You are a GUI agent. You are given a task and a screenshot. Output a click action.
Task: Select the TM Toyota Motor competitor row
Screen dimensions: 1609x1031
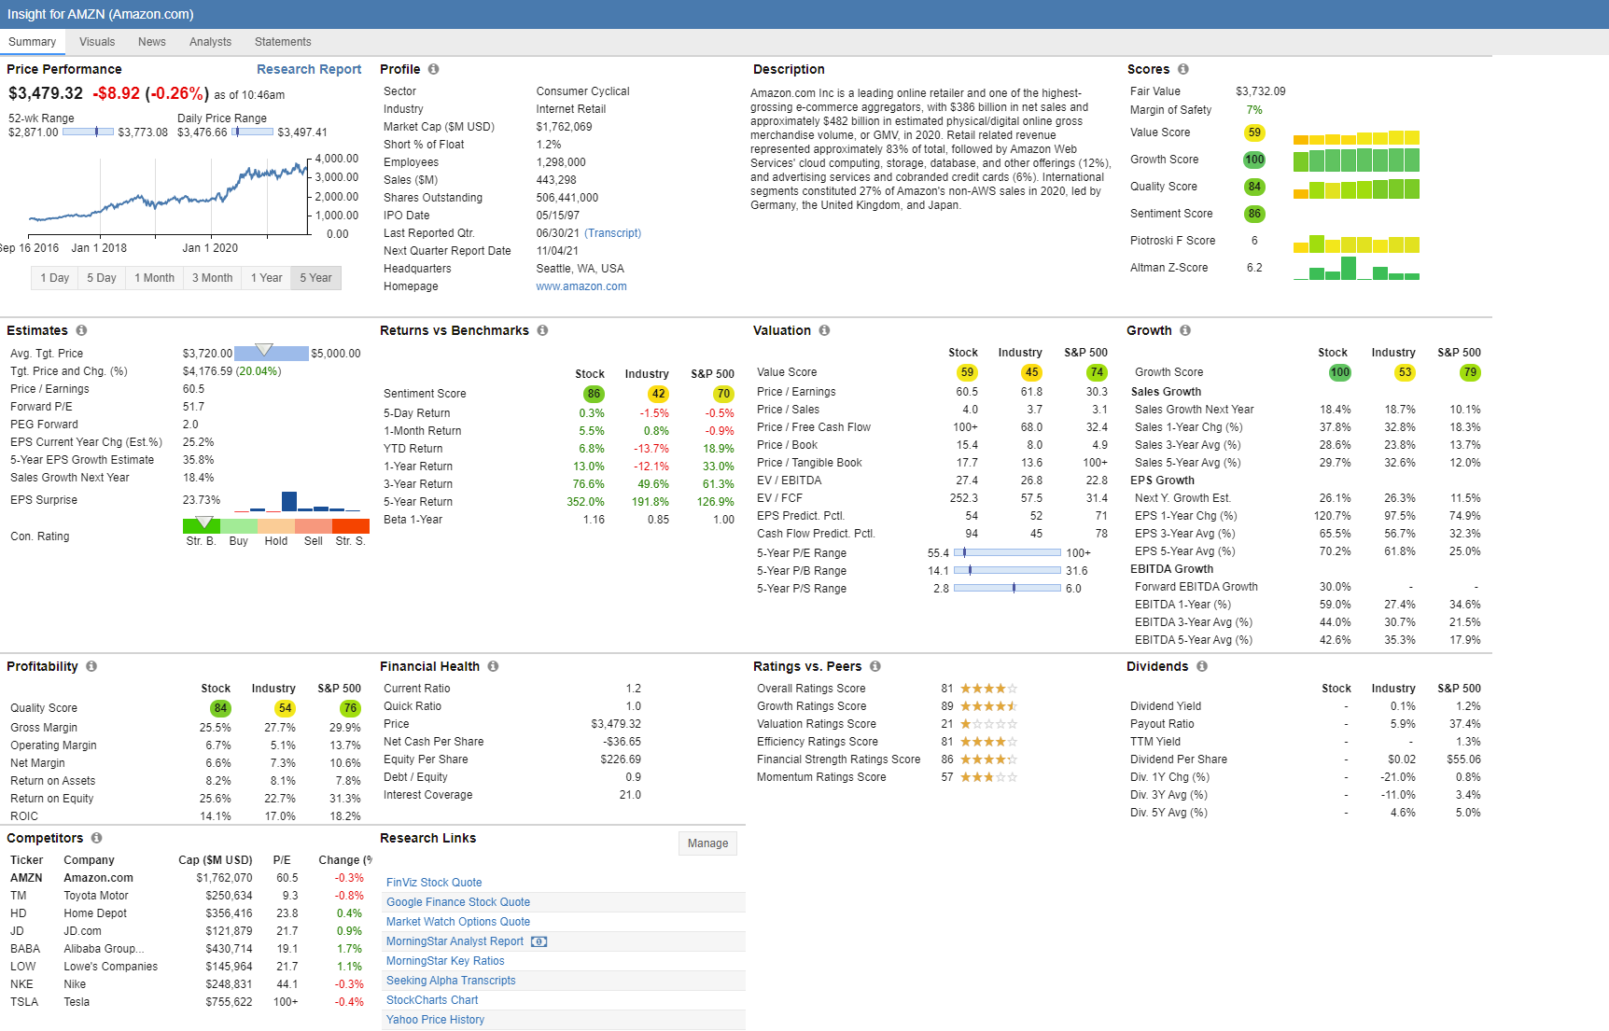point(187,896)
